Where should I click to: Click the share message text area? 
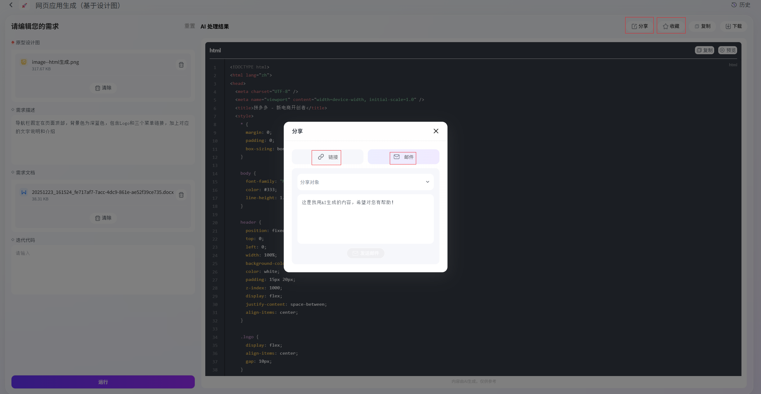point(365,219)
